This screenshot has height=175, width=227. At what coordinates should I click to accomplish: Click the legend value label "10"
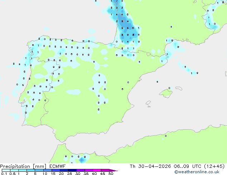click(45, 174)
